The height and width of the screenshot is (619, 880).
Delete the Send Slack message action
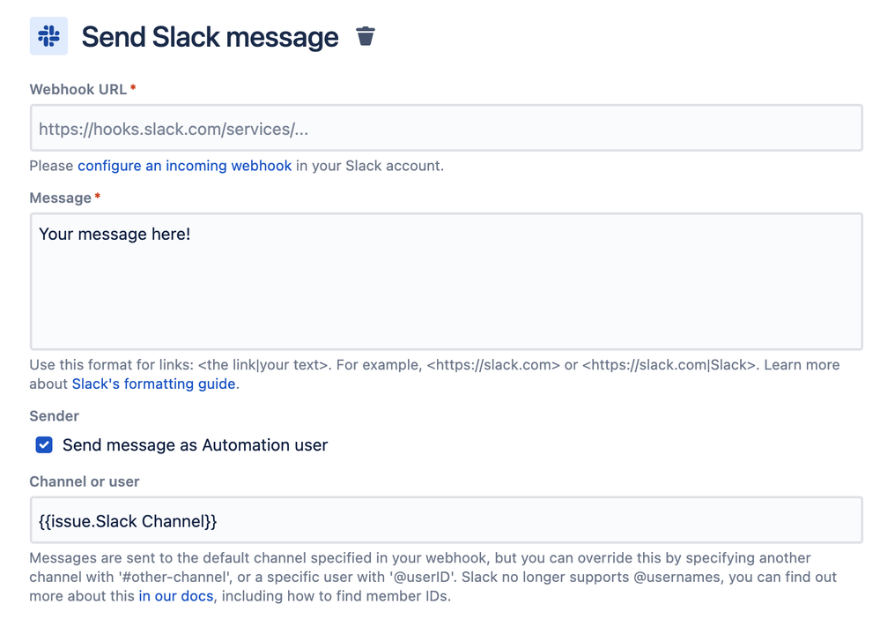(x=365, y=36)
